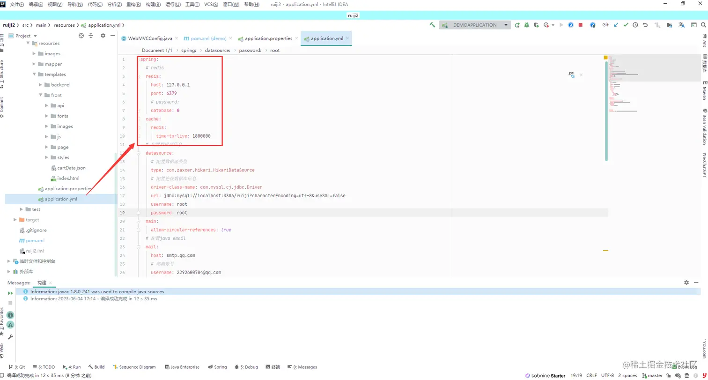Open the DEMOAPPLICATION run configuration dropdown

(x=475, y=25)
